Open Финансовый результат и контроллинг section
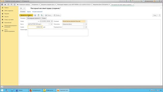This screenshot has height=92, width=163. (x=11, y=26)
